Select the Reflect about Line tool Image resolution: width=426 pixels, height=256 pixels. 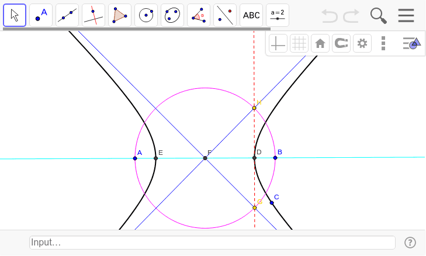click(225, 15)
